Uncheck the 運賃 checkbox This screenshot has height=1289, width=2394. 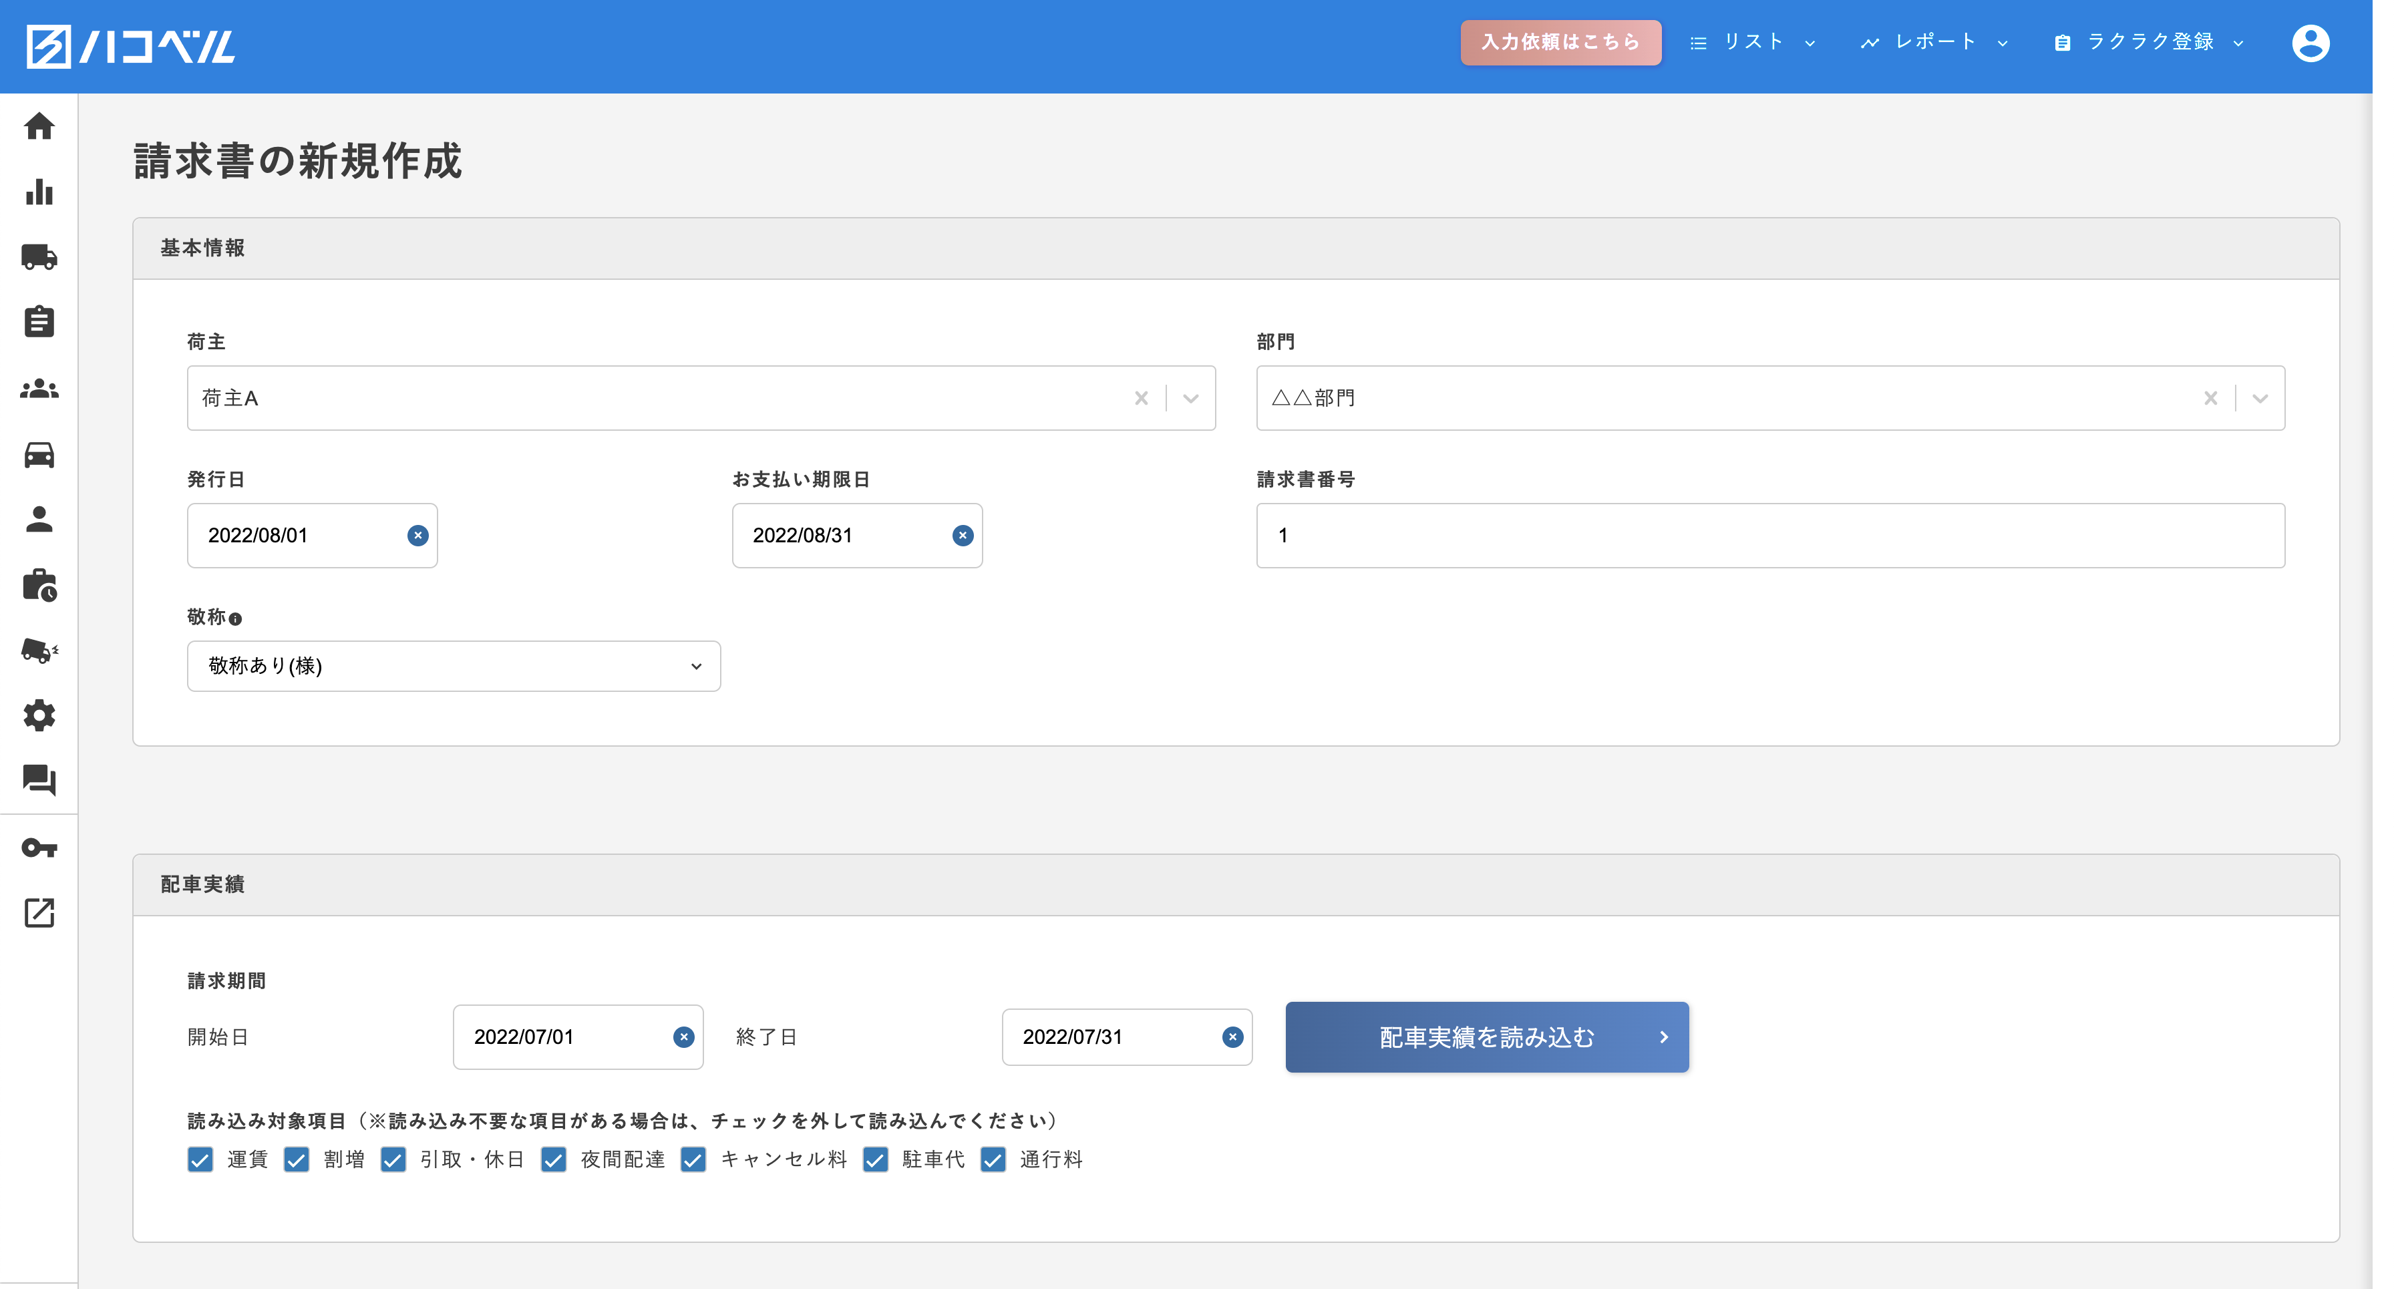(200, 1159)
